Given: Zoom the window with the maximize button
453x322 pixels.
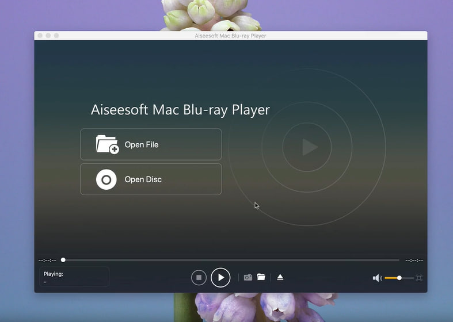Looking at the screenshot, I should pos(56,36).
